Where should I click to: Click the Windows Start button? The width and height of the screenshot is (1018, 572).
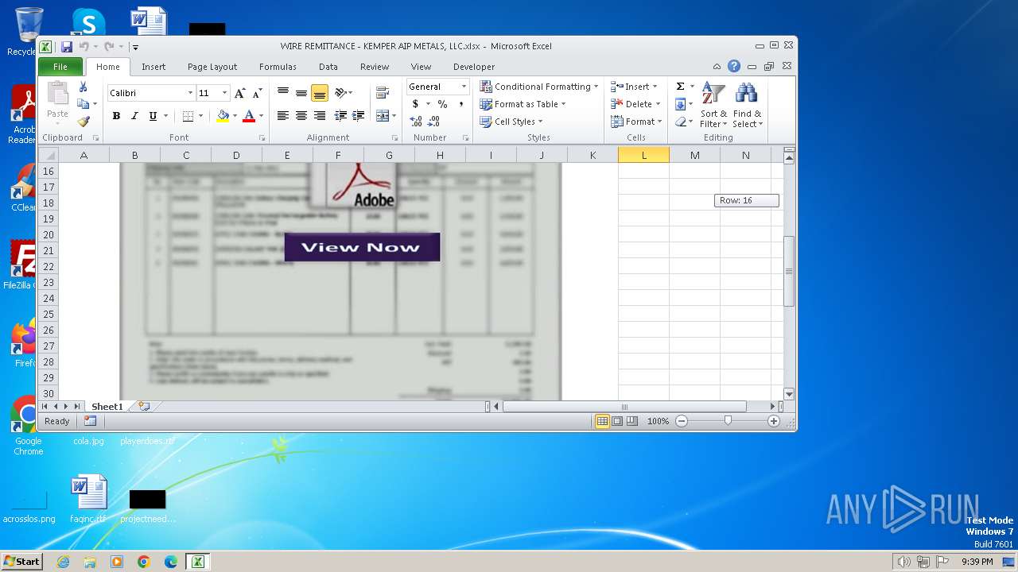(x=22, y=561)
